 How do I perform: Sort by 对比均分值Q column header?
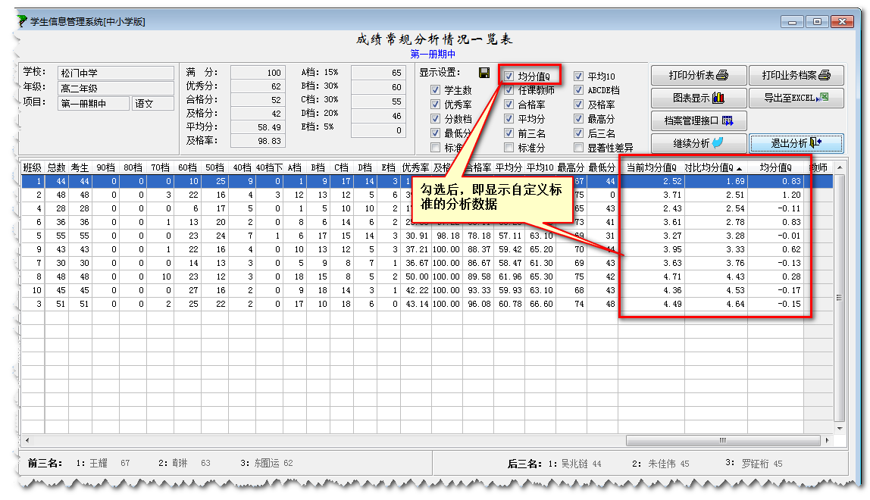click(715, 167)
